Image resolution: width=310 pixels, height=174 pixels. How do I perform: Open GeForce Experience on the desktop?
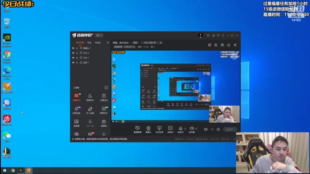(x=7, y=41)
